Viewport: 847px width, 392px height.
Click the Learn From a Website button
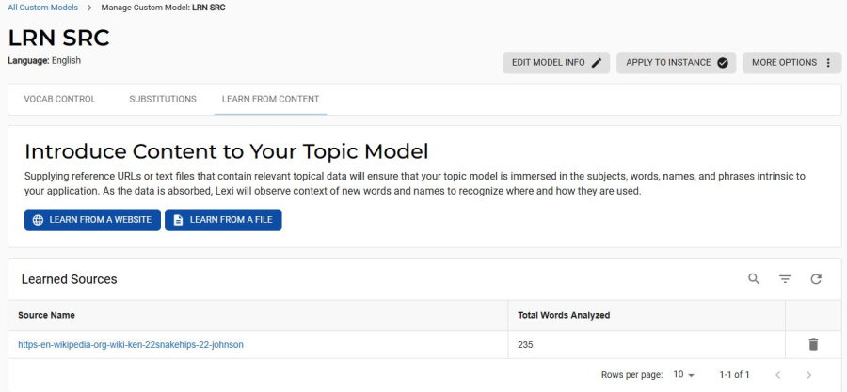click(92, 220)
